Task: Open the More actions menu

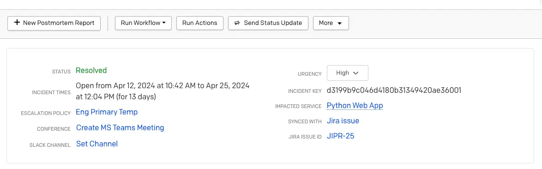Action: (331, 23)
